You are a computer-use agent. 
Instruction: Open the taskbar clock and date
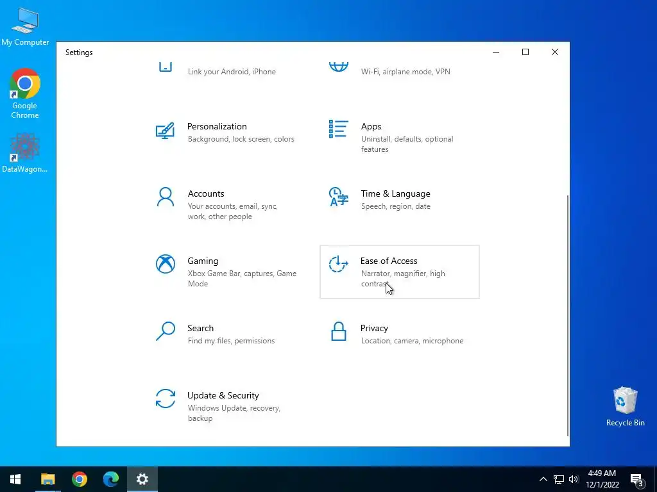pos(602,479)
